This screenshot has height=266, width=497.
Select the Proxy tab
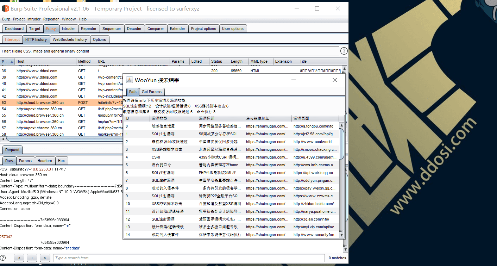pyautogui.click(x=51, y=29)
